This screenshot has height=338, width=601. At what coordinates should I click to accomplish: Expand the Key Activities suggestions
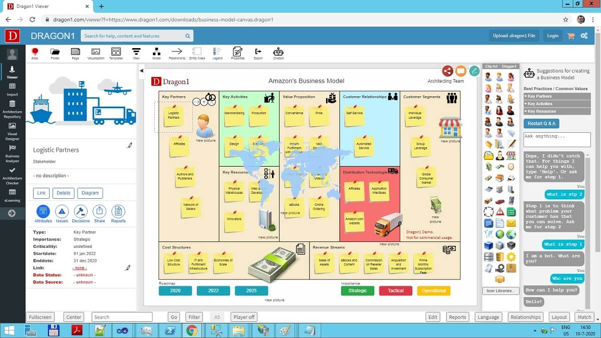557,104
